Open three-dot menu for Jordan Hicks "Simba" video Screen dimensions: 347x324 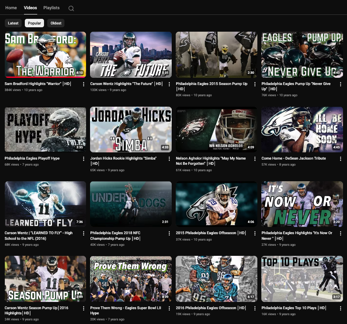point(169,159)
